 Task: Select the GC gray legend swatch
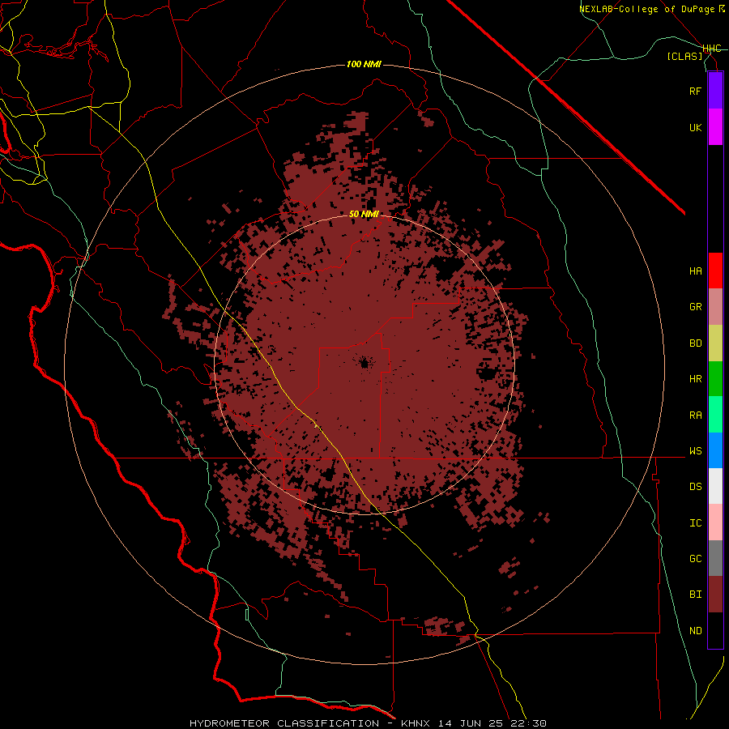click(x=715, y=558)
